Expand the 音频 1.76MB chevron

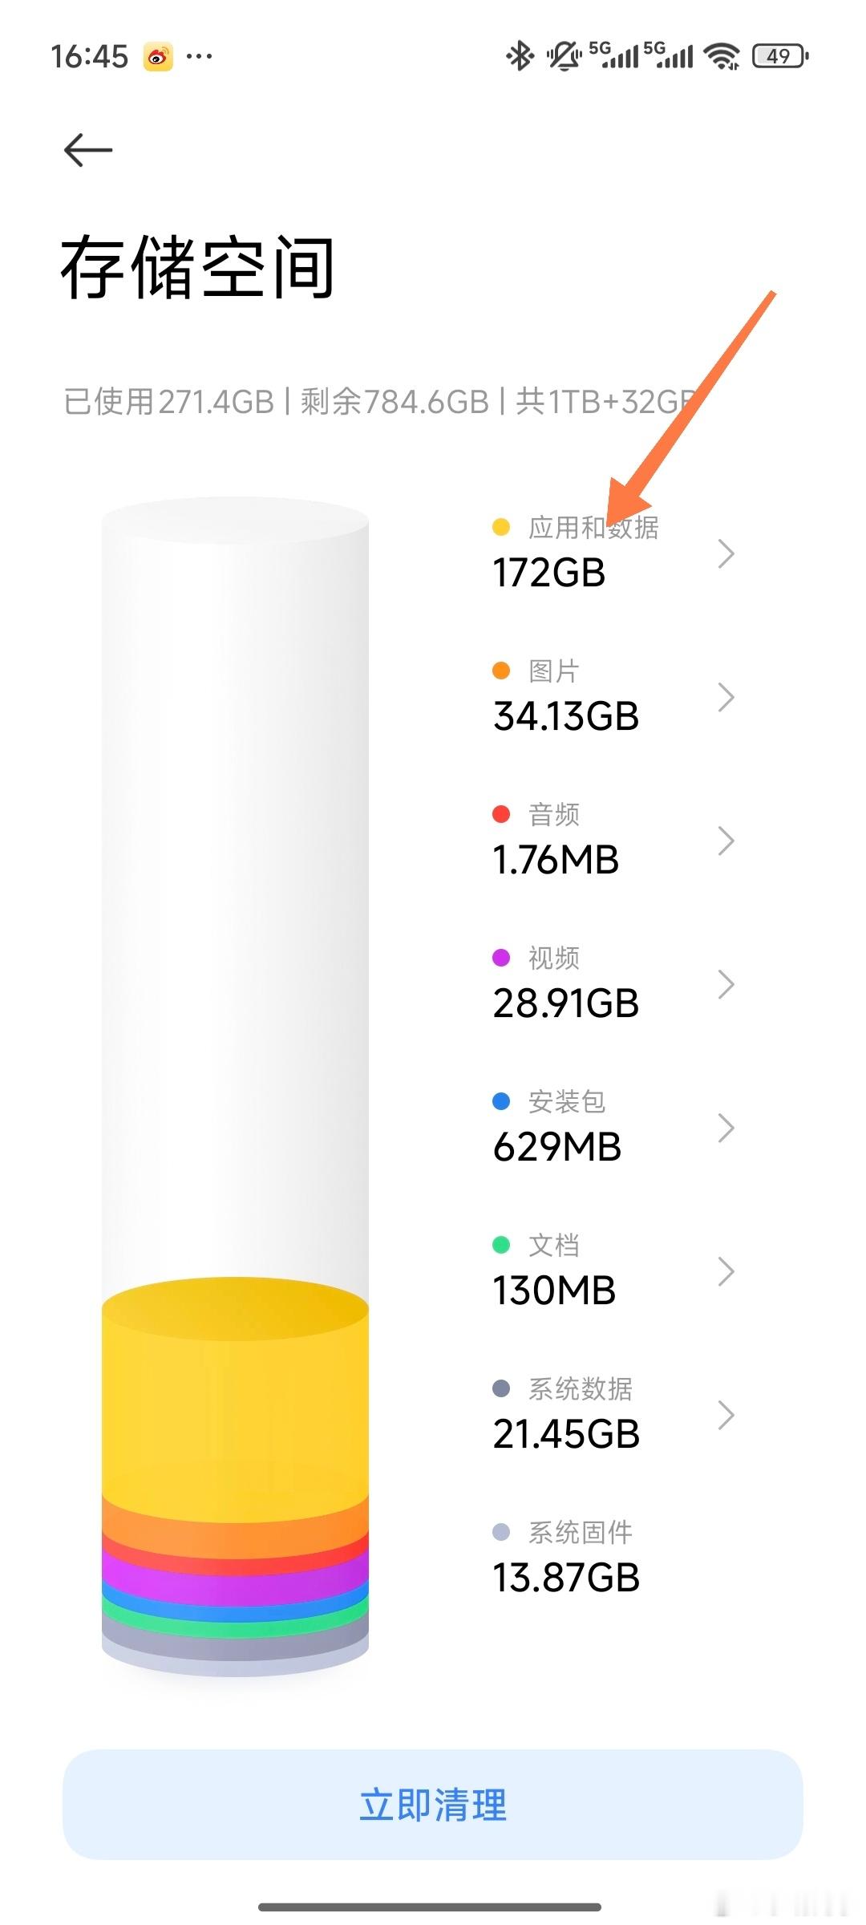pos(726,841)
